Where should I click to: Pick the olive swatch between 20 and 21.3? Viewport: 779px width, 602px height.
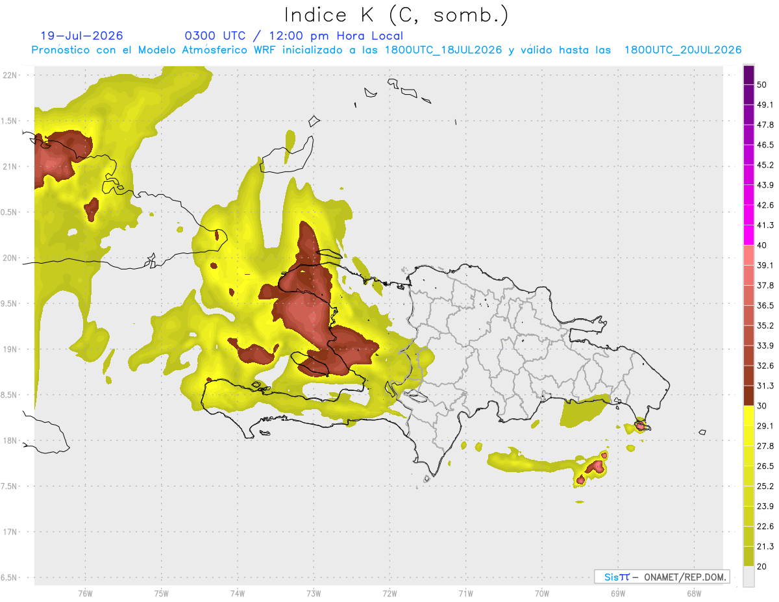748,556
